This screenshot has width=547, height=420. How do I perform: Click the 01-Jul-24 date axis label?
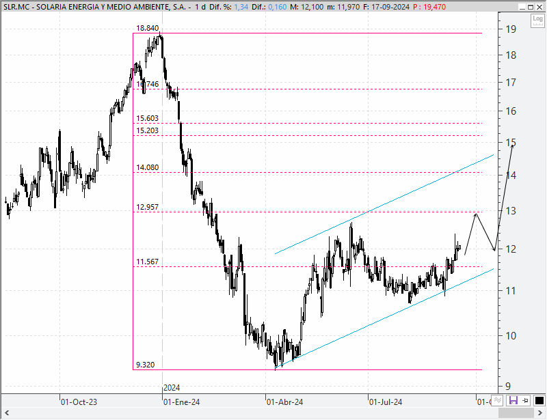pos(386,402)
